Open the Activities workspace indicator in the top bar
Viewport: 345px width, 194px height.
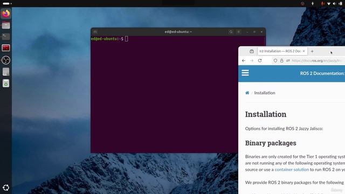pyautogui.click(x=7, y=4)
